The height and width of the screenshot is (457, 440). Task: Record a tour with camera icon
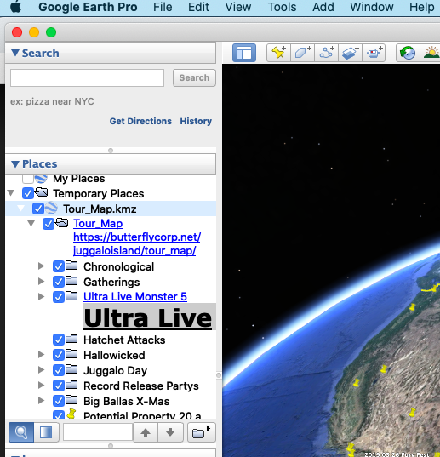[x=374, y=53]
